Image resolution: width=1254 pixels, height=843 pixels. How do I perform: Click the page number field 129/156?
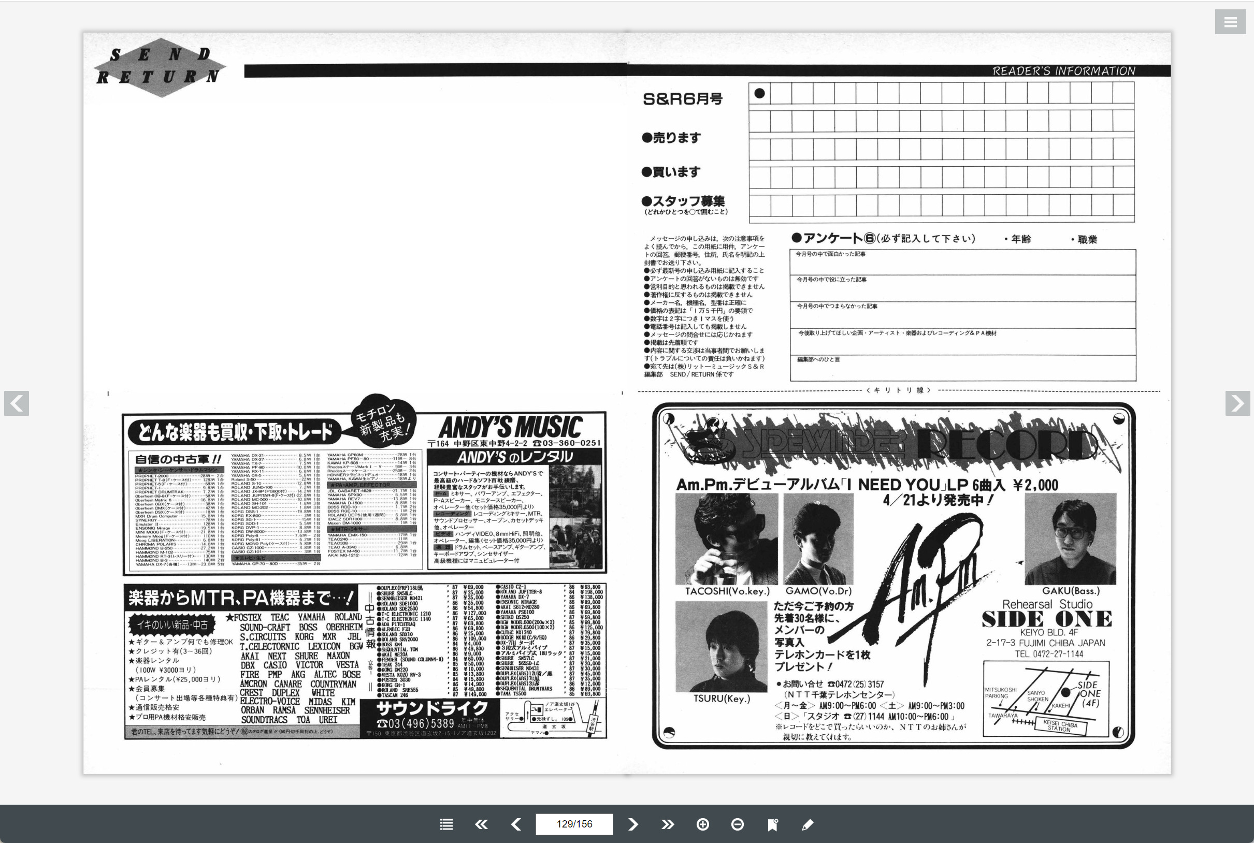click(574, 824)
